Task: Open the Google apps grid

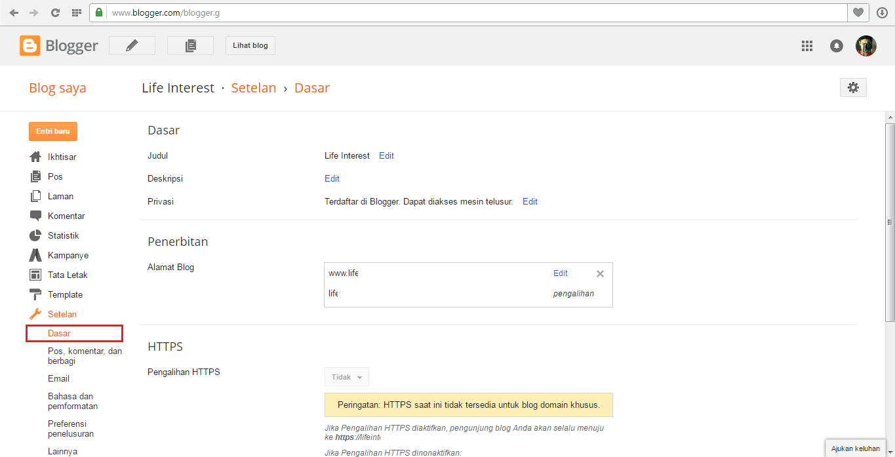Action: (807, 46)
